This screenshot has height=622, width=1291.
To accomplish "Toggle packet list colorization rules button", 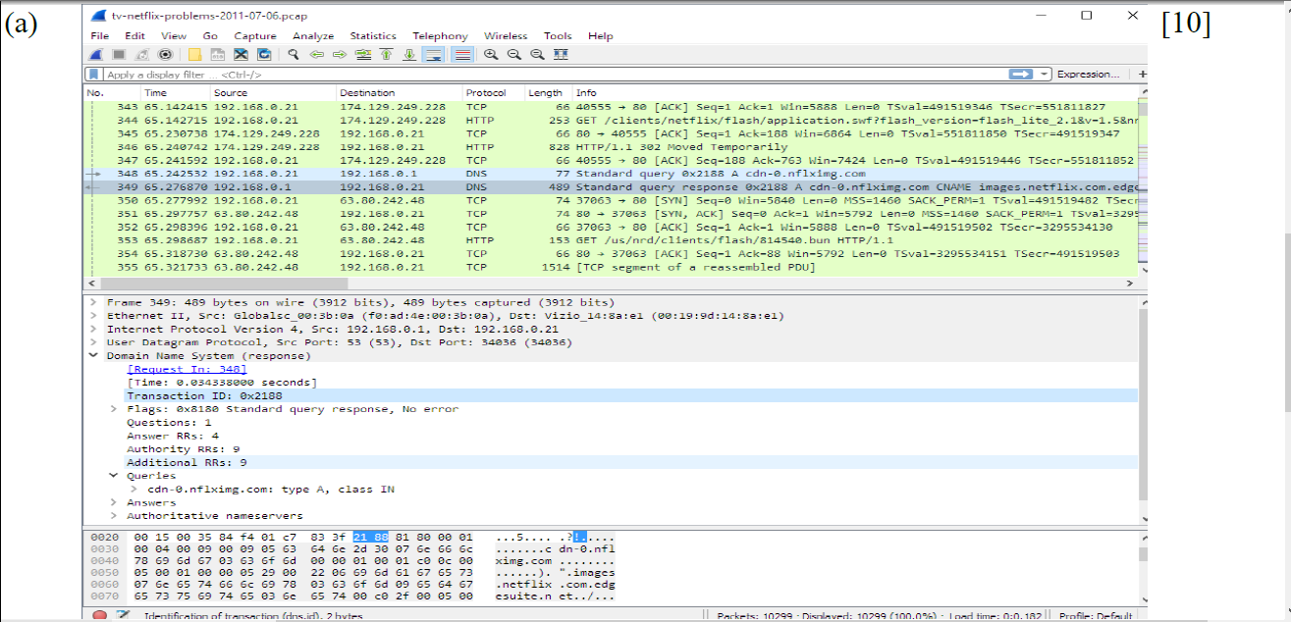I will click(462, 54).
